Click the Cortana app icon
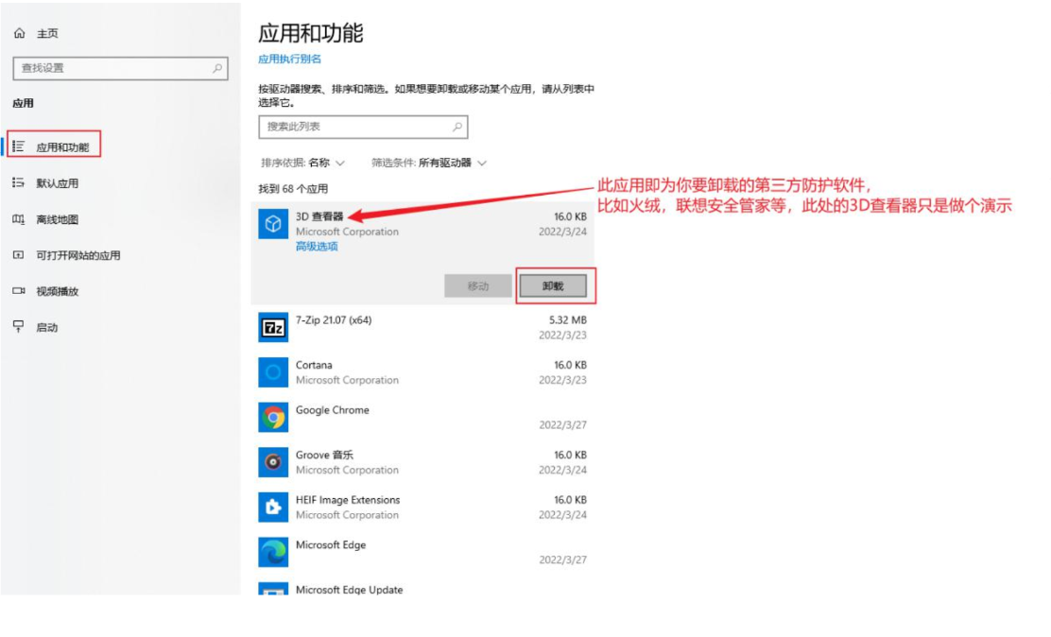The width and height of the screenshot is (1051, 637). [273, 372]
